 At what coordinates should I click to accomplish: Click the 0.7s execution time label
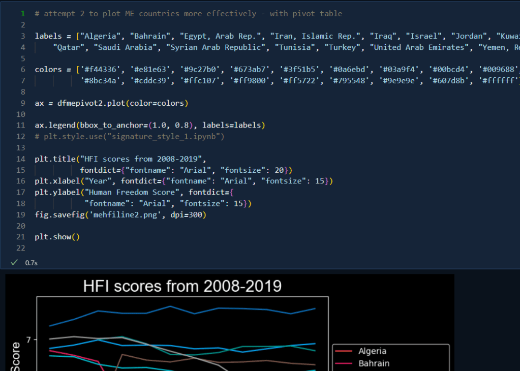30,263
